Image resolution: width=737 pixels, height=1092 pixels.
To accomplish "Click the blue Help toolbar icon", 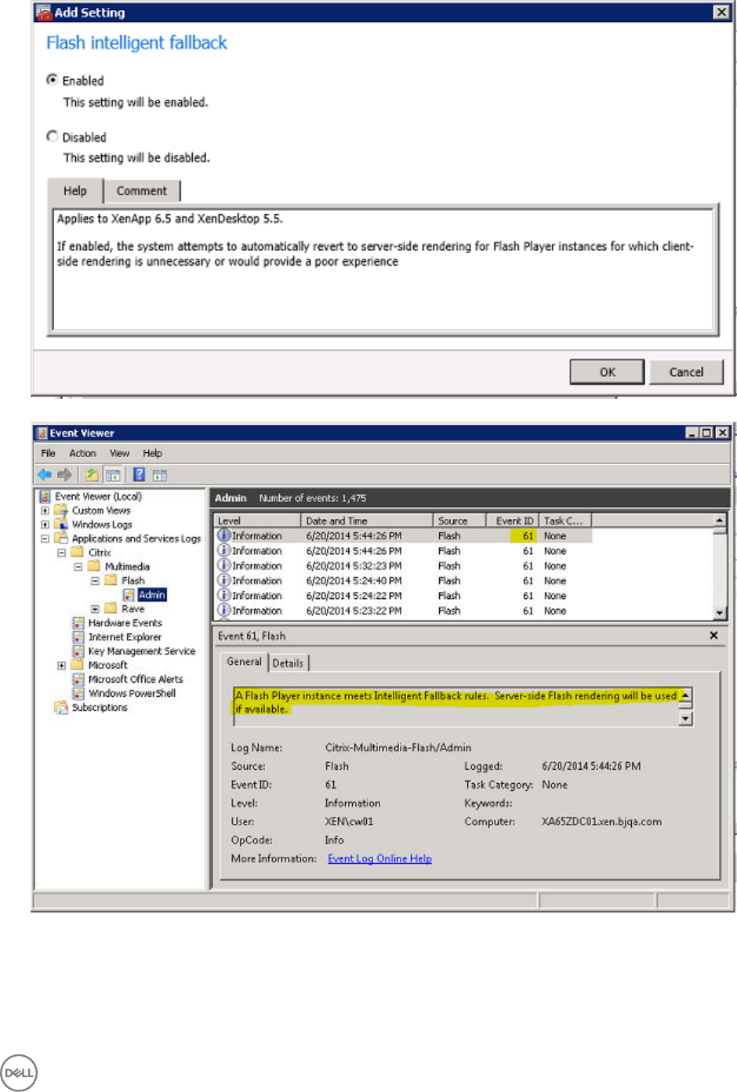I will (139, 474).
